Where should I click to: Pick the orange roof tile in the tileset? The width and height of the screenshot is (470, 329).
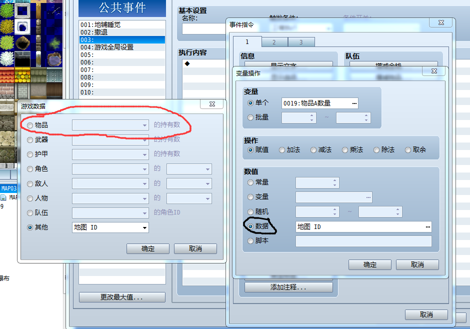coord(7,75)
